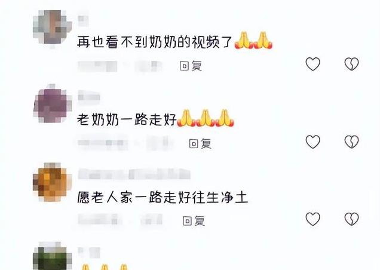The image size is (380, 270).
Task: Tap the long blurred username above "愿老人家一路走好往生净土"
Action: point(134,174)
